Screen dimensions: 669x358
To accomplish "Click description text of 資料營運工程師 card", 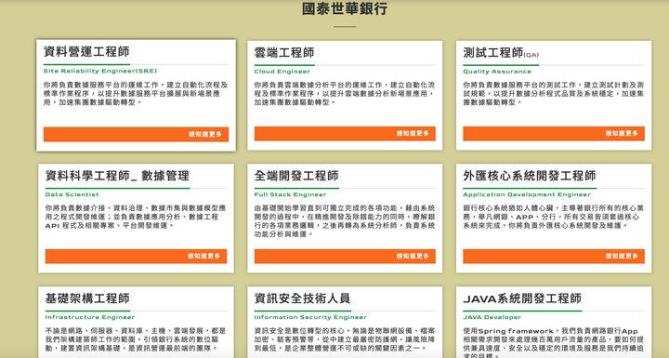I will click(136, 94).
